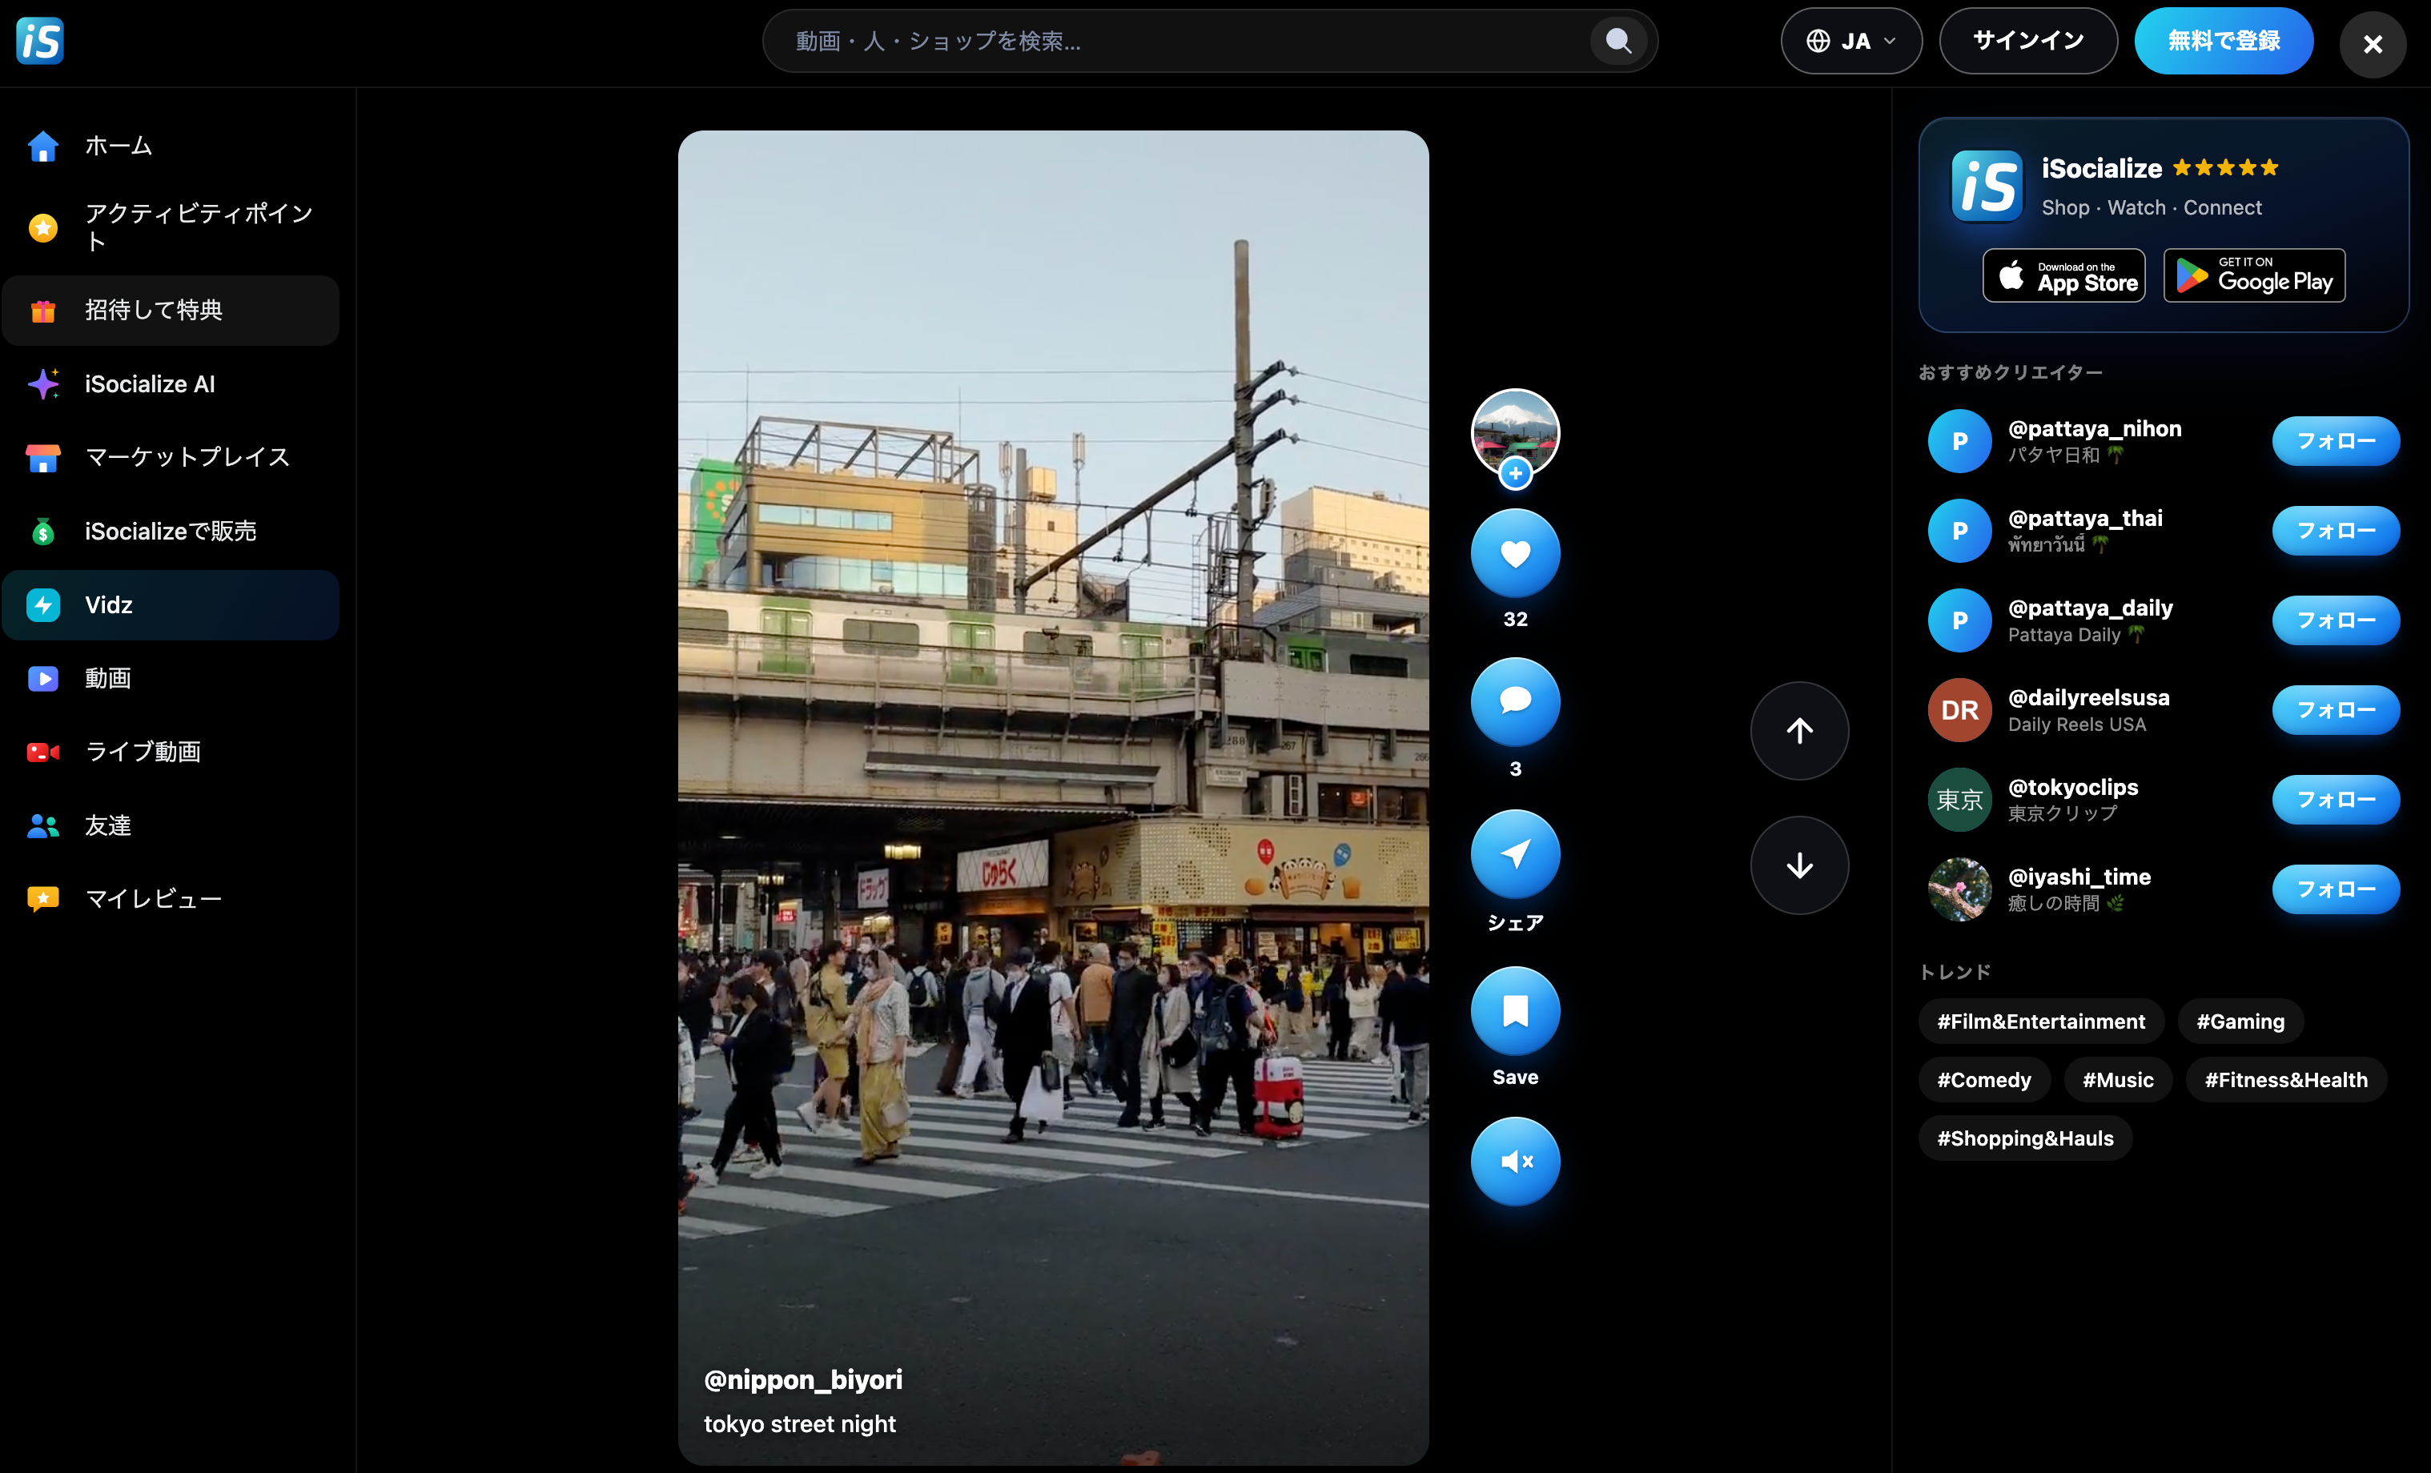Open 動画 in the sidebar
2431x1473 pixels.
(x=171, y=679)
